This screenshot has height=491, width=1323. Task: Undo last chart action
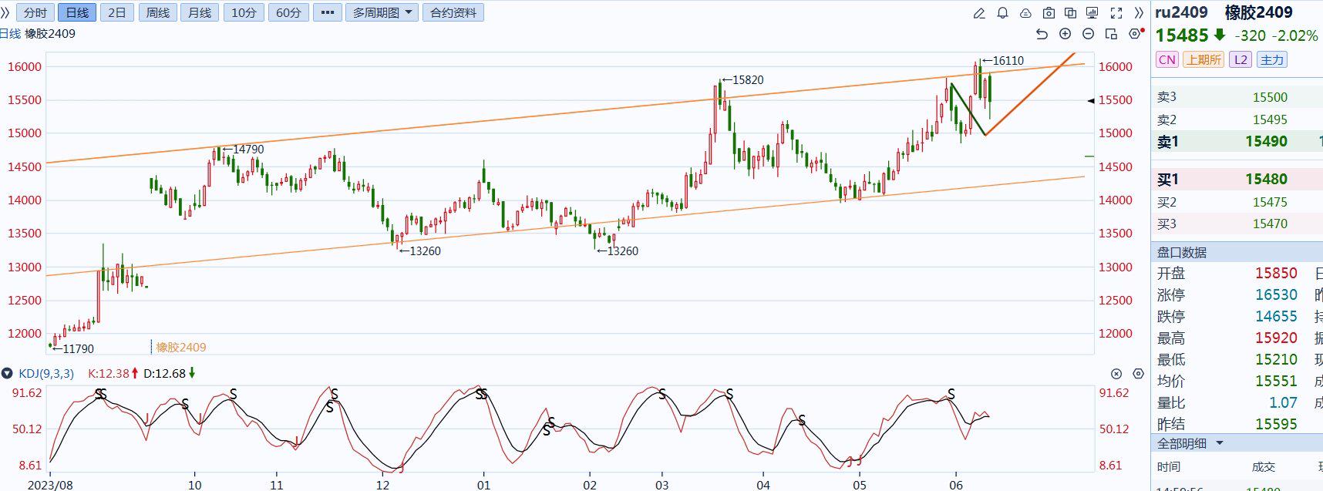tap(1042, 34)
